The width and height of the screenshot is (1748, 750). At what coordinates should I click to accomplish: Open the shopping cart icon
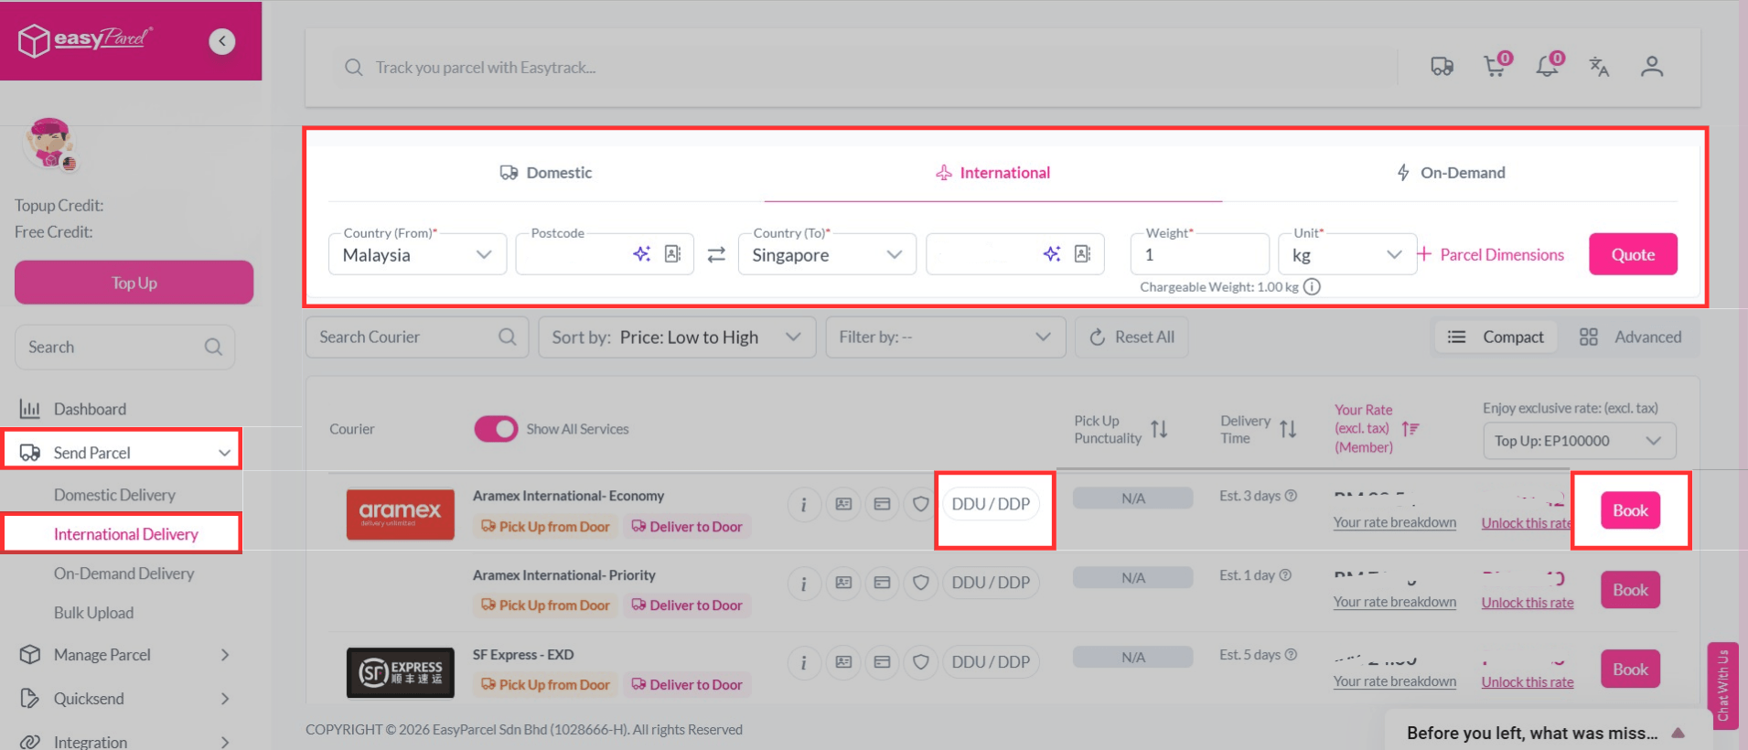1495,66
